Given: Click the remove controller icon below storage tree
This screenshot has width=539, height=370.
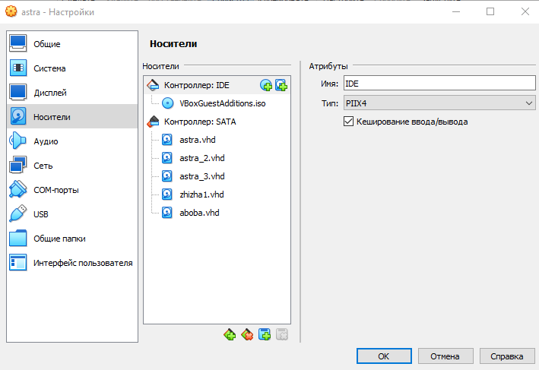Looking at the screenshot, I should pyautogui.click(x=247, y=334).
